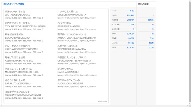Click the previous RKPM value 0.00
This screenshot has height=107, width=191.
[151, 48]
